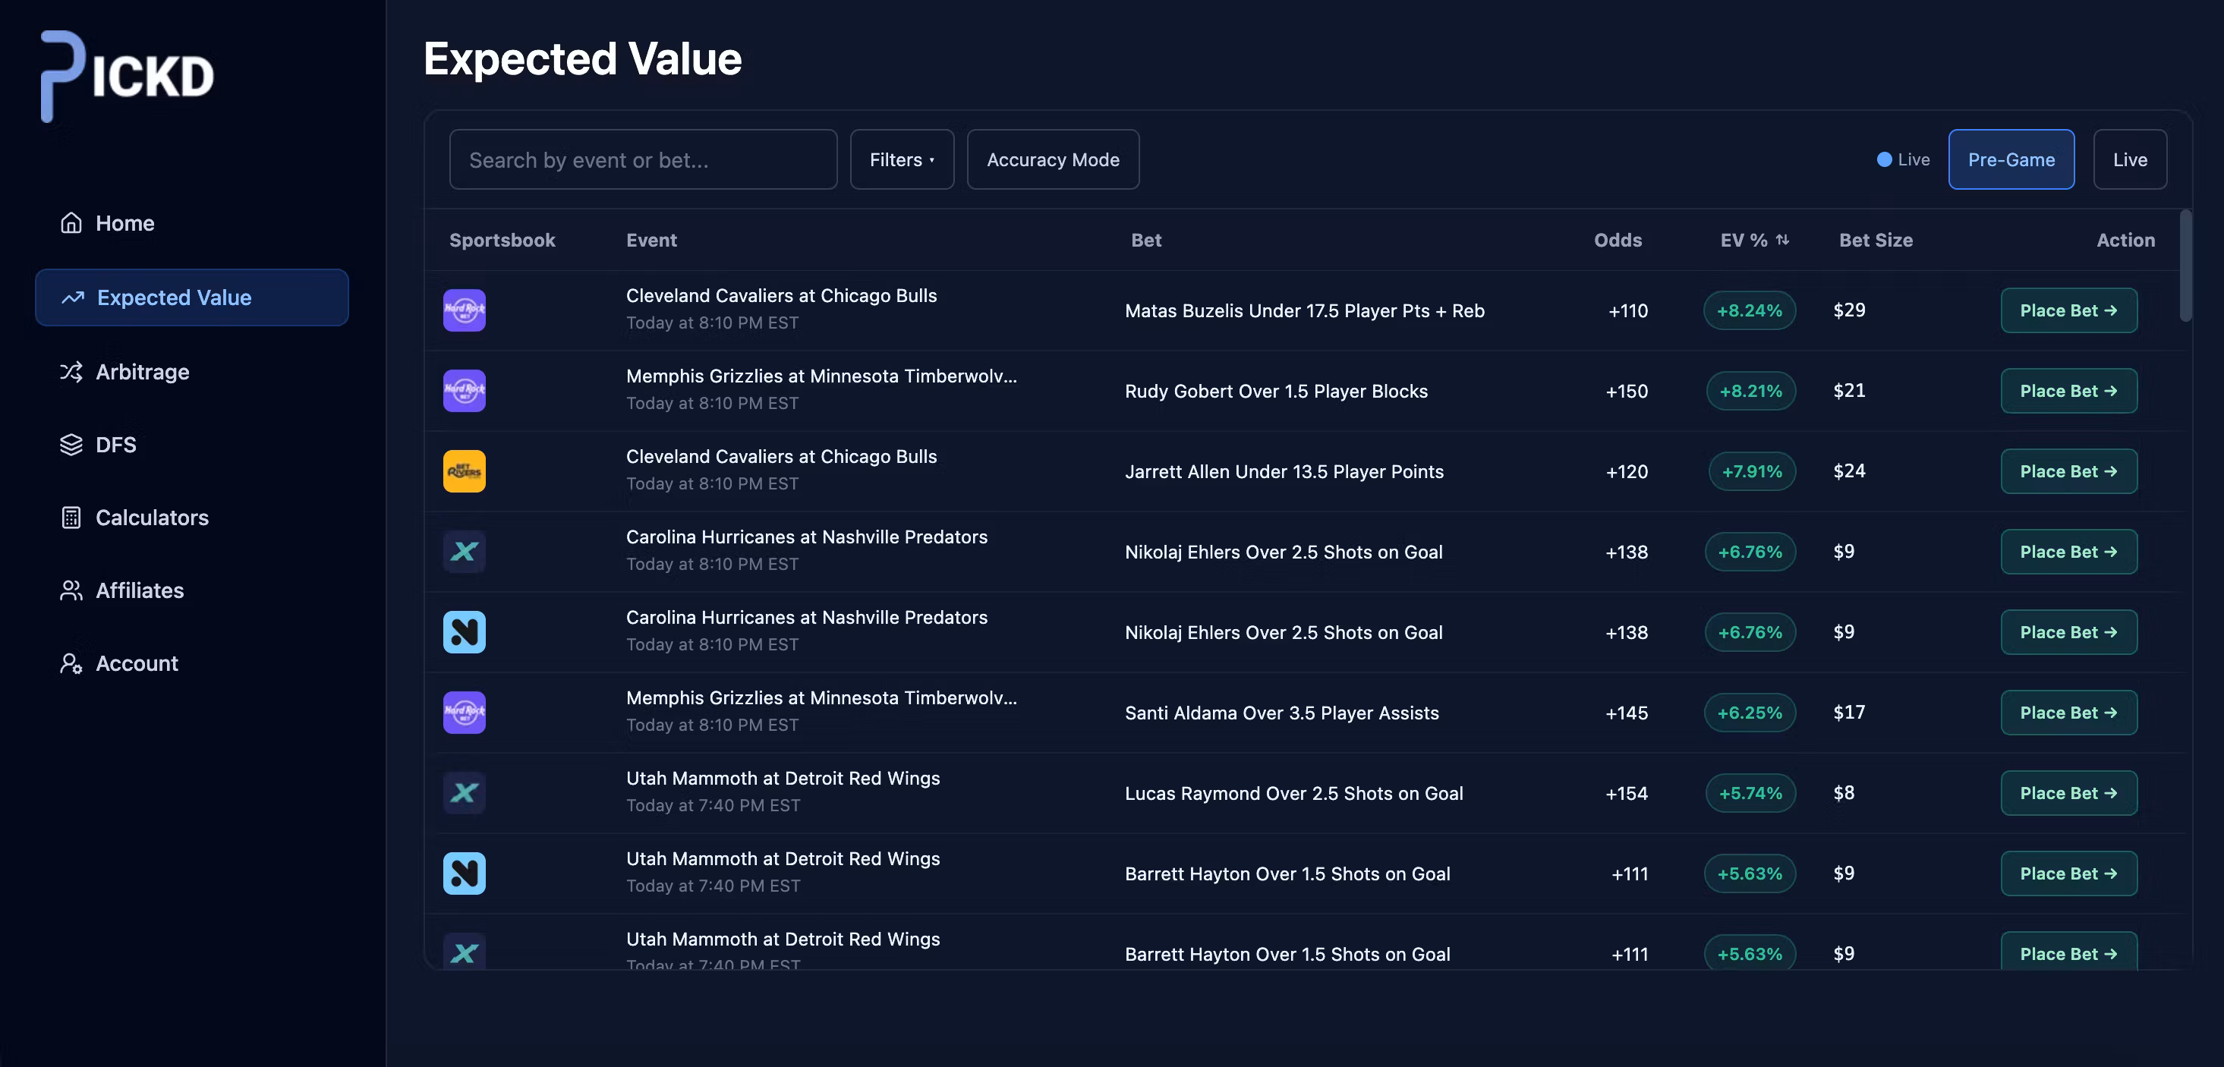Toggle Accuracy Mode
This screenshot has width=2224, height=1067.
[1053, 159]
